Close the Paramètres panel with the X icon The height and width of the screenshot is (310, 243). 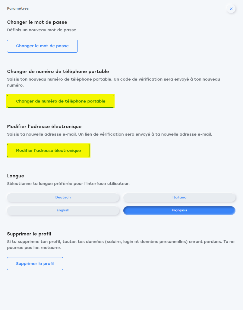(x=231, y=9)
